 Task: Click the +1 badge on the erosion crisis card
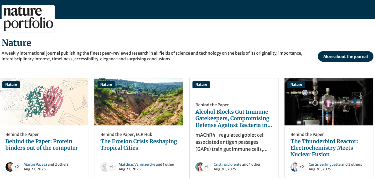click(112, 167)
